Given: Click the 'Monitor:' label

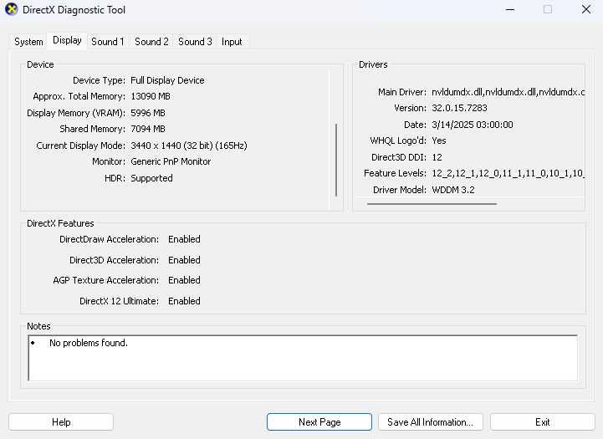Looking at the screenshot, I should coord(109,161).
